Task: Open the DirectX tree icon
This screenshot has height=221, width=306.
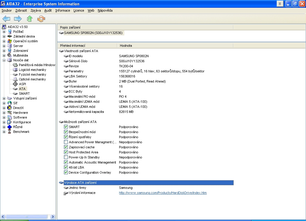Action: (10, 108)
